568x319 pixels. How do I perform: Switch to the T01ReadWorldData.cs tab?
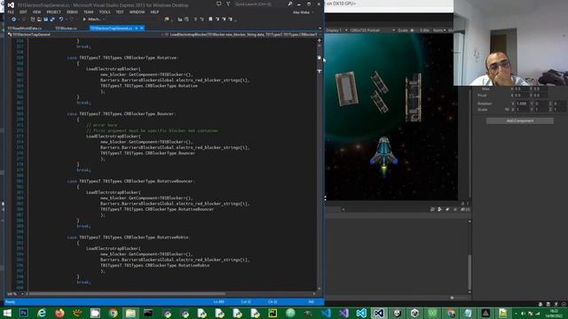pyautogui.click(x=24, y=27)
